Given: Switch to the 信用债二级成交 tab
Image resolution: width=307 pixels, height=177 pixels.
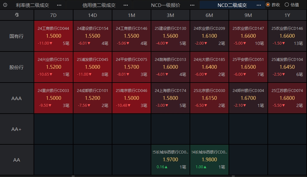Looking at the screenshot, I should tap(99, 5).
